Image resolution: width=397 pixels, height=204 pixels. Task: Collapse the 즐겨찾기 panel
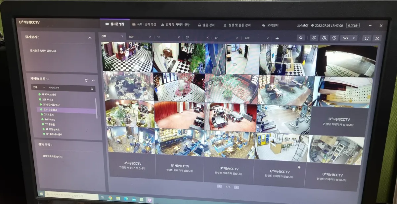(x=90, y=38)
